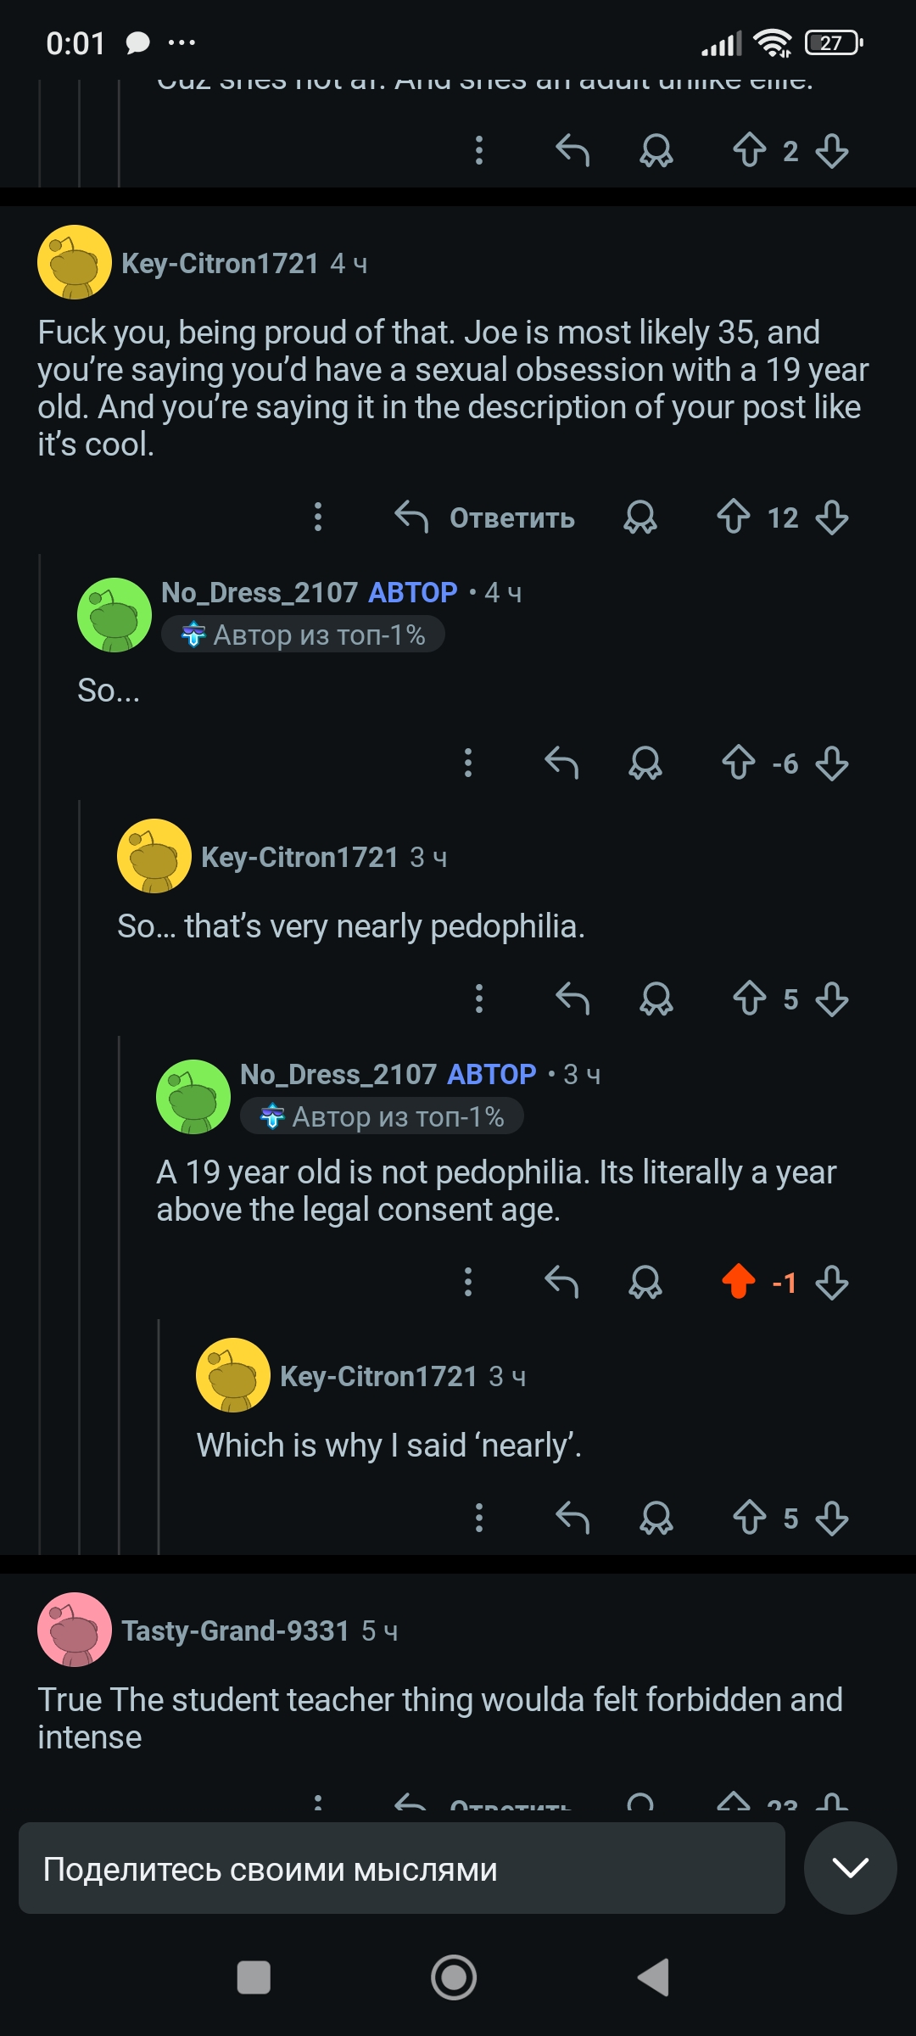This screenshot has height=2036, width=916.
Task: Reply icon on '19 year old' comment
Action: click(561, 1281)
